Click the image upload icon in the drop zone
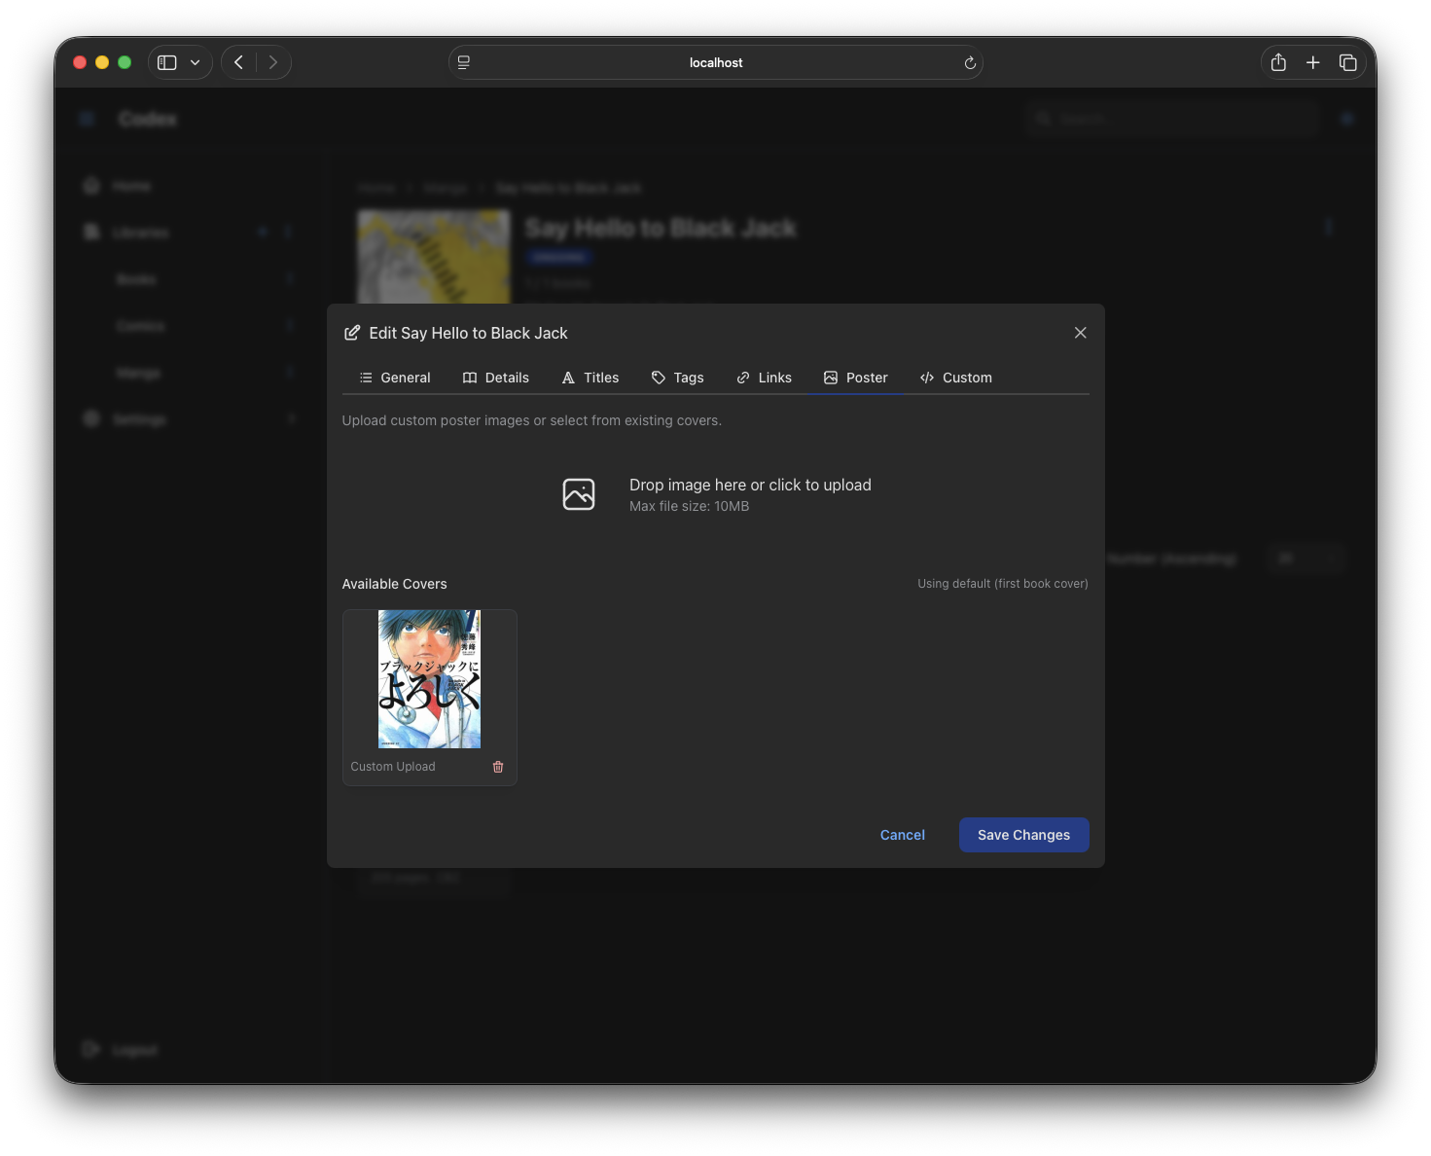The width and height of the screenshot is (1431, 1156). coord(579,494)
